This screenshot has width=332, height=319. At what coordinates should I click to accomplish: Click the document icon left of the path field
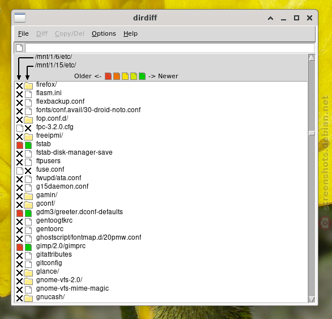click(19, 48)
